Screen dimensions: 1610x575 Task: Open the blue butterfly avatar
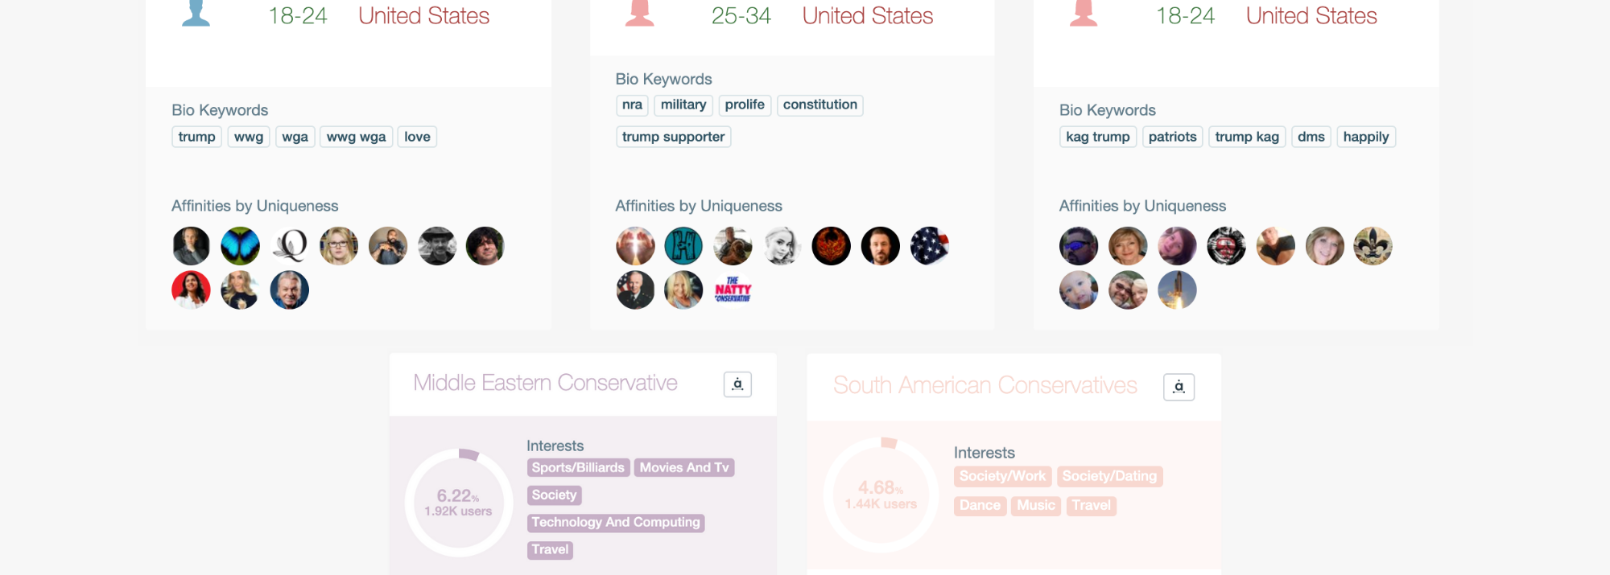click(240, 246)
